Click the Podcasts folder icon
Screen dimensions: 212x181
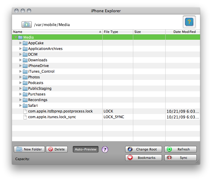click(25, 83)
